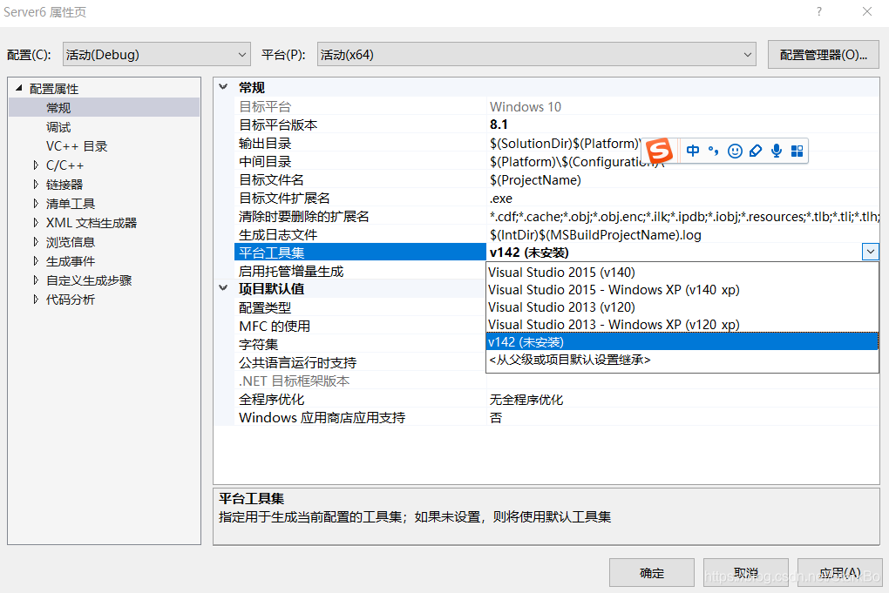Screen dimensions: 889x593
Task: Click the 配置管理器(O)... button
Action: pyautogui.click(x=824, y=54)
